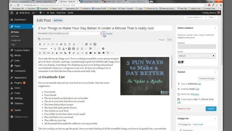Insert a special character with Omega icon

click(x=82, y=48)
